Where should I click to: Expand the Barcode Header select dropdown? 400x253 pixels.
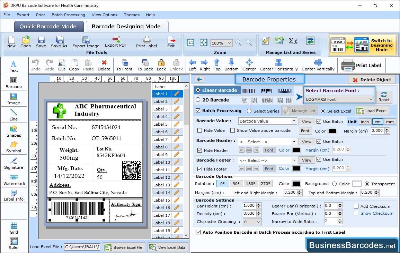(x=294, y=142)
